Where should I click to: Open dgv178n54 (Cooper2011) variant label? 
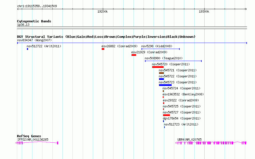click(182, 118)
